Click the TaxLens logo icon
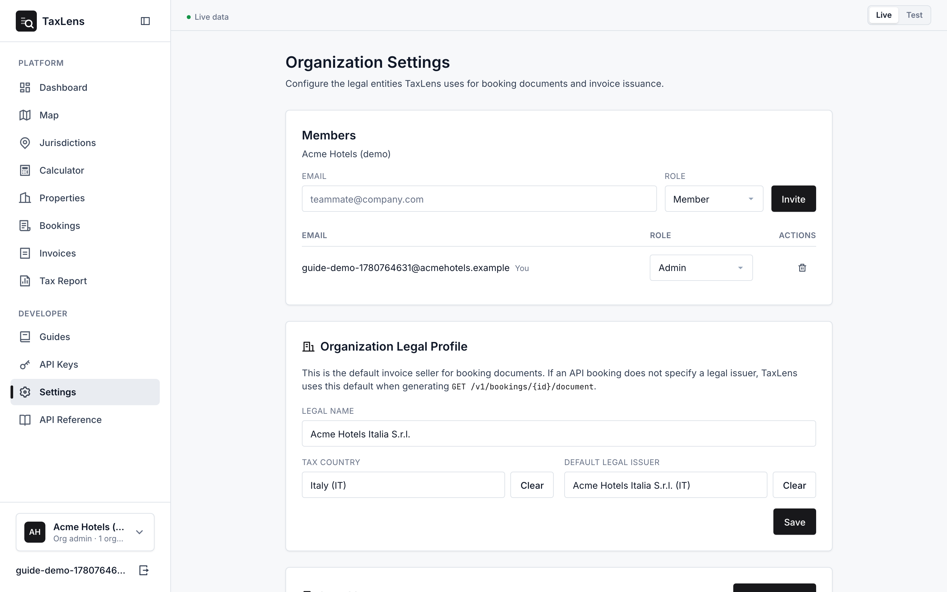Viewport: 947px width, 592px height. pyautogui.click(x=26, y=21)
